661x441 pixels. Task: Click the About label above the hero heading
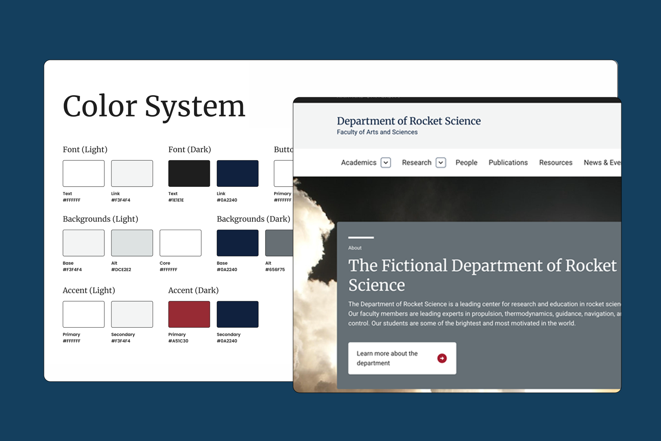pos(355,248)
